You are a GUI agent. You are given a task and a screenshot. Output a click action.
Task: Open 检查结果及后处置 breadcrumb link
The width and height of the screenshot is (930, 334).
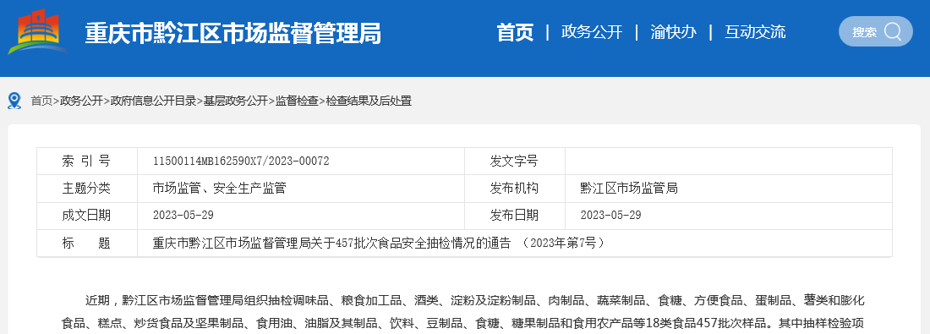pyautogui.click(x=369, y=101)
